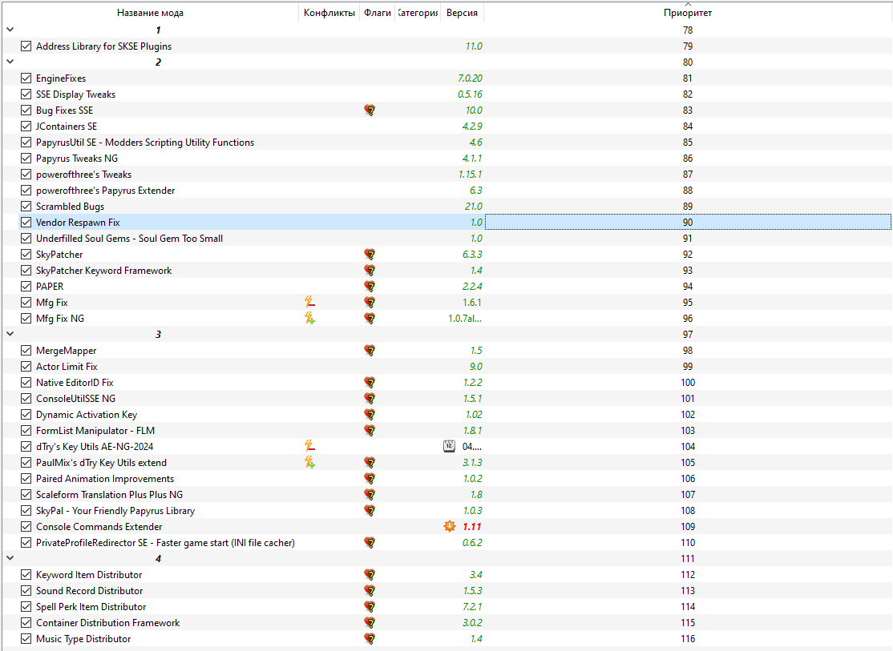The width and height of the screenshot is (893, 651).
Task: Click the flag icon for Music Type Distributor
Action: [x=370, y=638]
